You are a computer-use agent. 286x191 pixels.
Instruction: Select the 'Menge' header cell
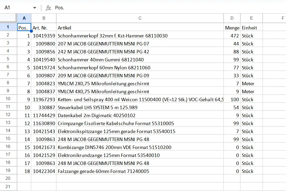pos(232,28)
